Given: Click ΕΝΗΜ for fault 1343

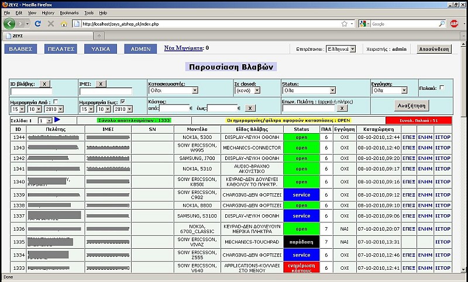Looking at the screenshot, I should tap(425, 148).
